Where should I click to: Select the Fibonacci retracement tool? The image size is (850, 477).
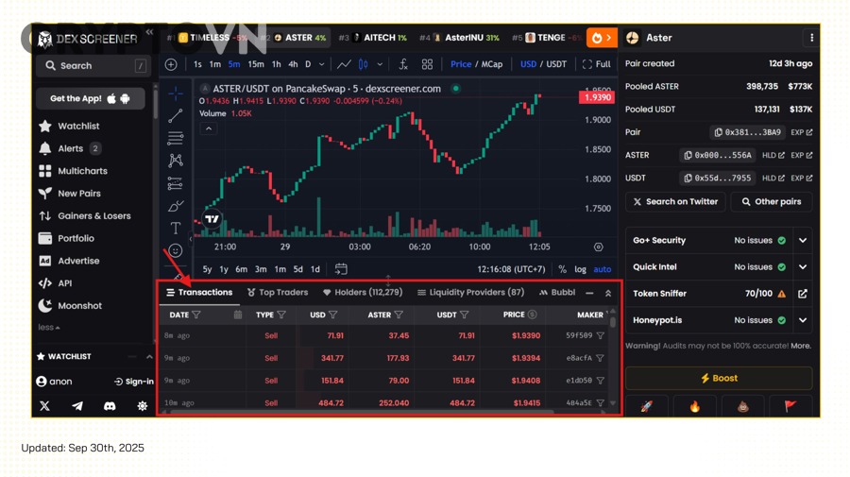point(175,138)
